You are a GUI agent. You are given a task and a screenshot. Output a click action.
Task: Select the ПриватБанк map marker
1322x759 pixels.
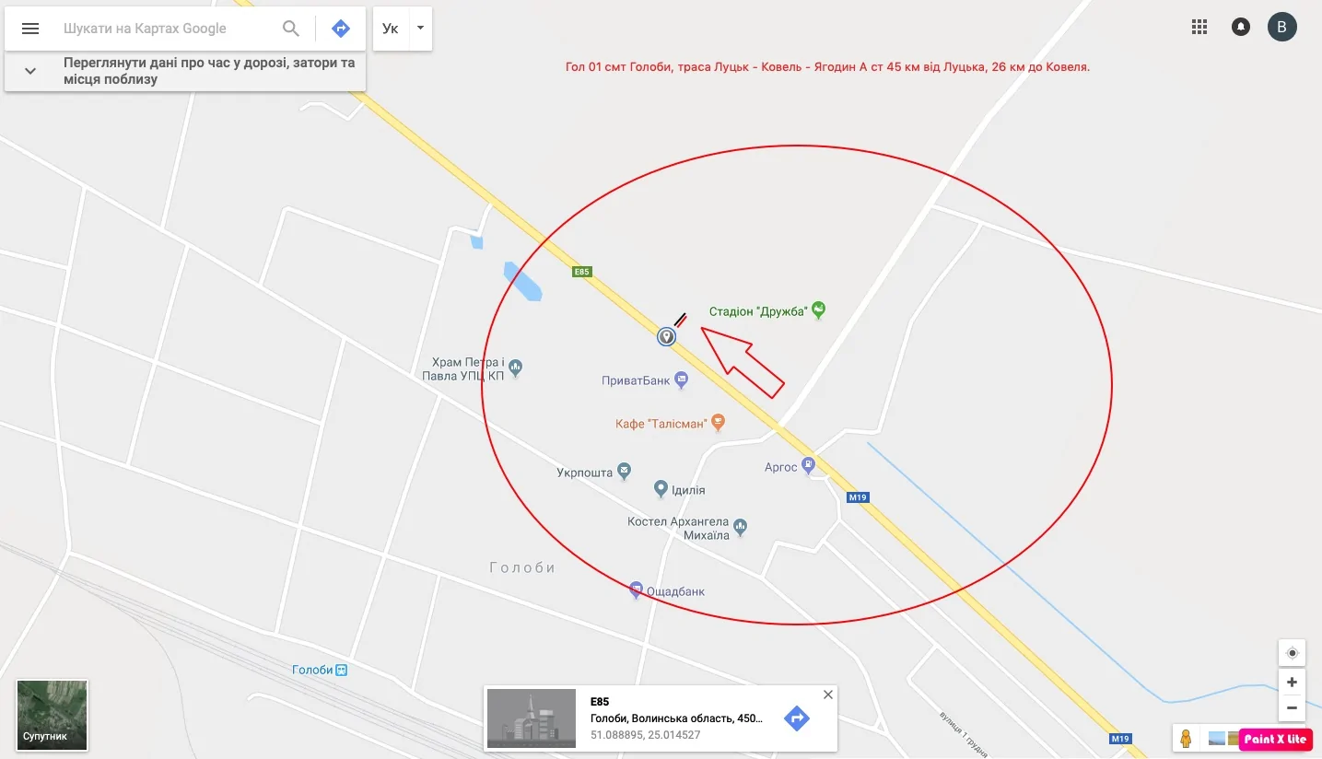tap(681, 379)
